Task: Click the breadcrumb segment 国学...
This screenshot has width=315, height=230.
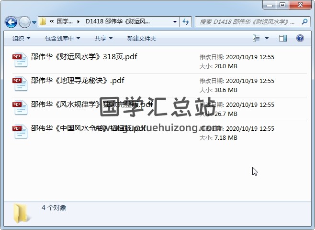Action: pyautogui.click(x=65, y=21)
